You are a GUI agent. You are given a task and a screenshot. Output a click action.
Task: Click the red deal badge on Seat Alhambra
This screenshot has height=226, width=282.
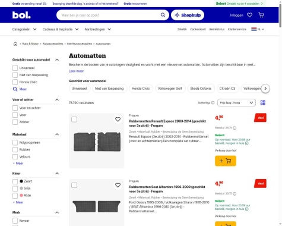(x=261, y=184)
